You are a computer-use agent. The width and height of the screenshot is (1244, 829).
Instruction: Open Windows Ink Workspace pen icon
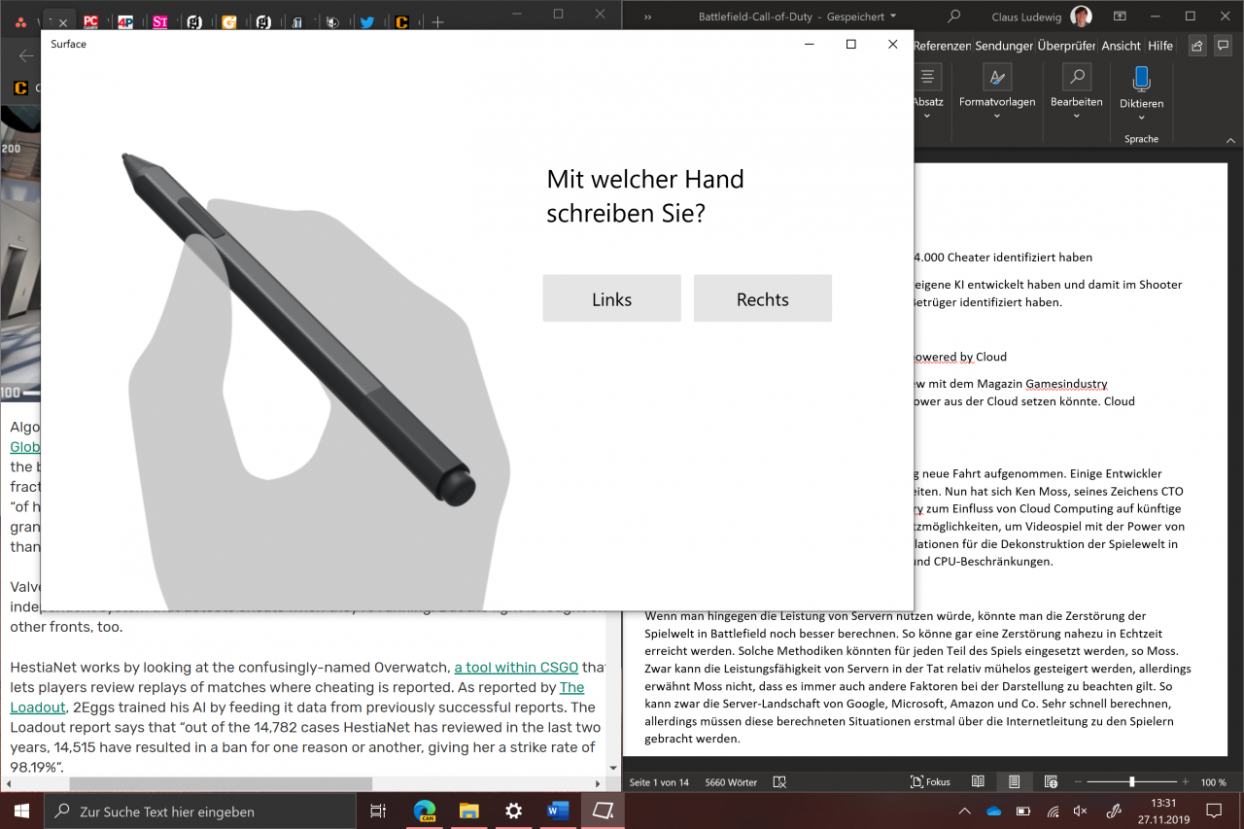click(1116, 811)
